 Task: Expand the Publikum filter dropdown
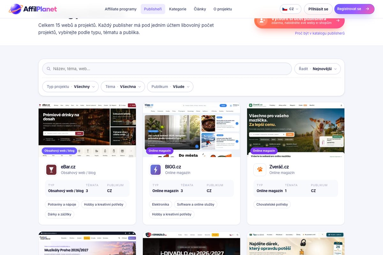[170, 87]
